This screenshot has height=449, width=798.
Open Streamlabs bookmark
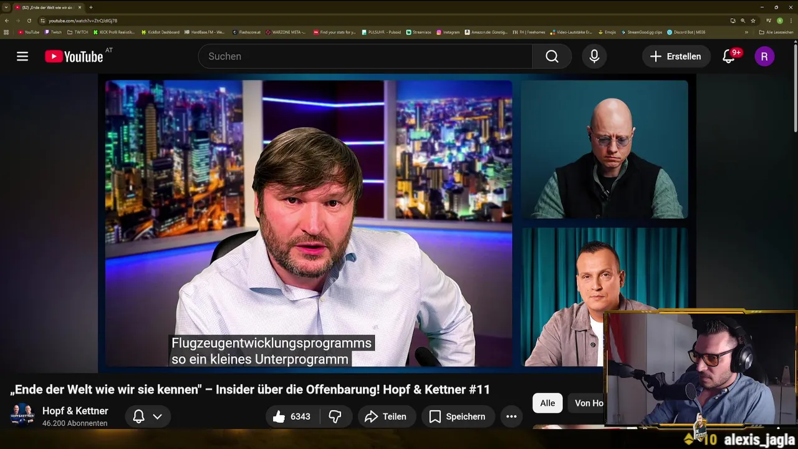click(x=418, y=32)
